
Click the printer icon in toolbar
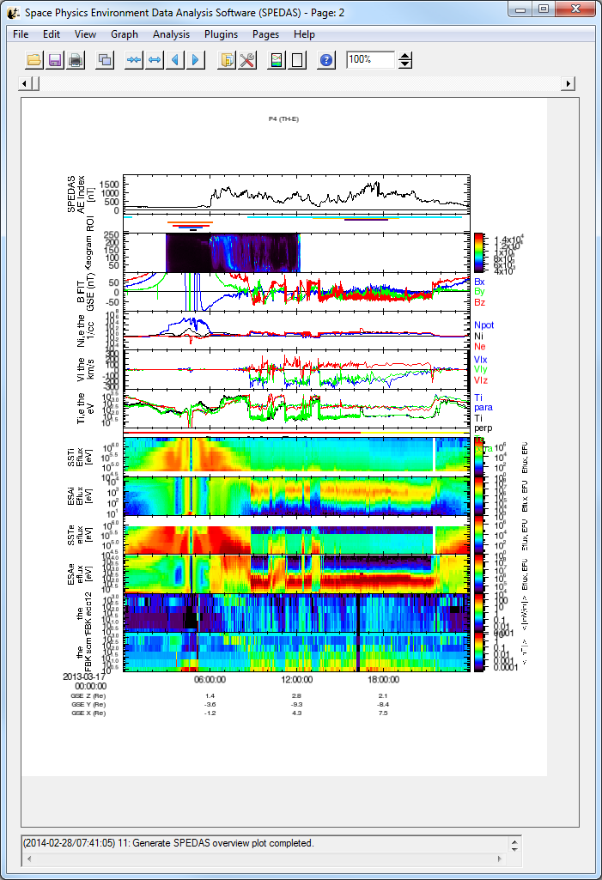point(76,60)
